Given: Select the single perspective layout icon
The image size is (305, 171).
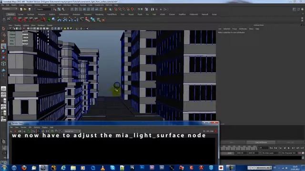Looking at the screenshot, I should tap(3, 89).
